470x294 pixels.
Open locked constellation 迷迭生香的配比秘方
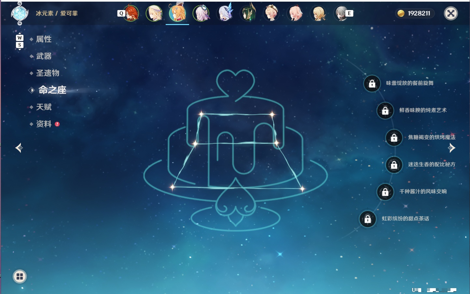coord(394,165)
